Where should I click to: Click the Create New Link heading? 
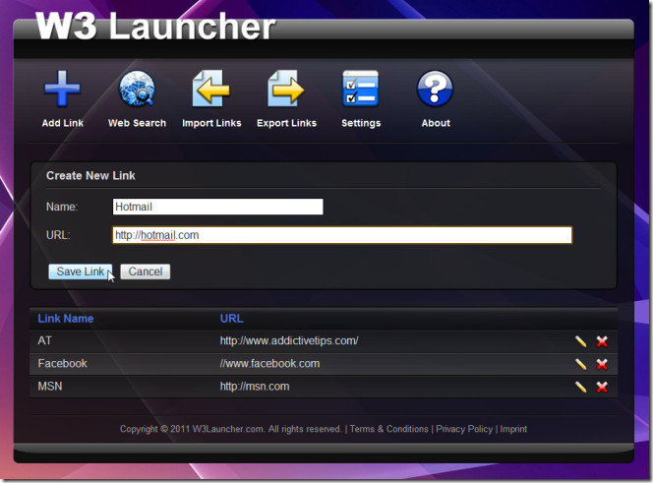click(90, 175)
